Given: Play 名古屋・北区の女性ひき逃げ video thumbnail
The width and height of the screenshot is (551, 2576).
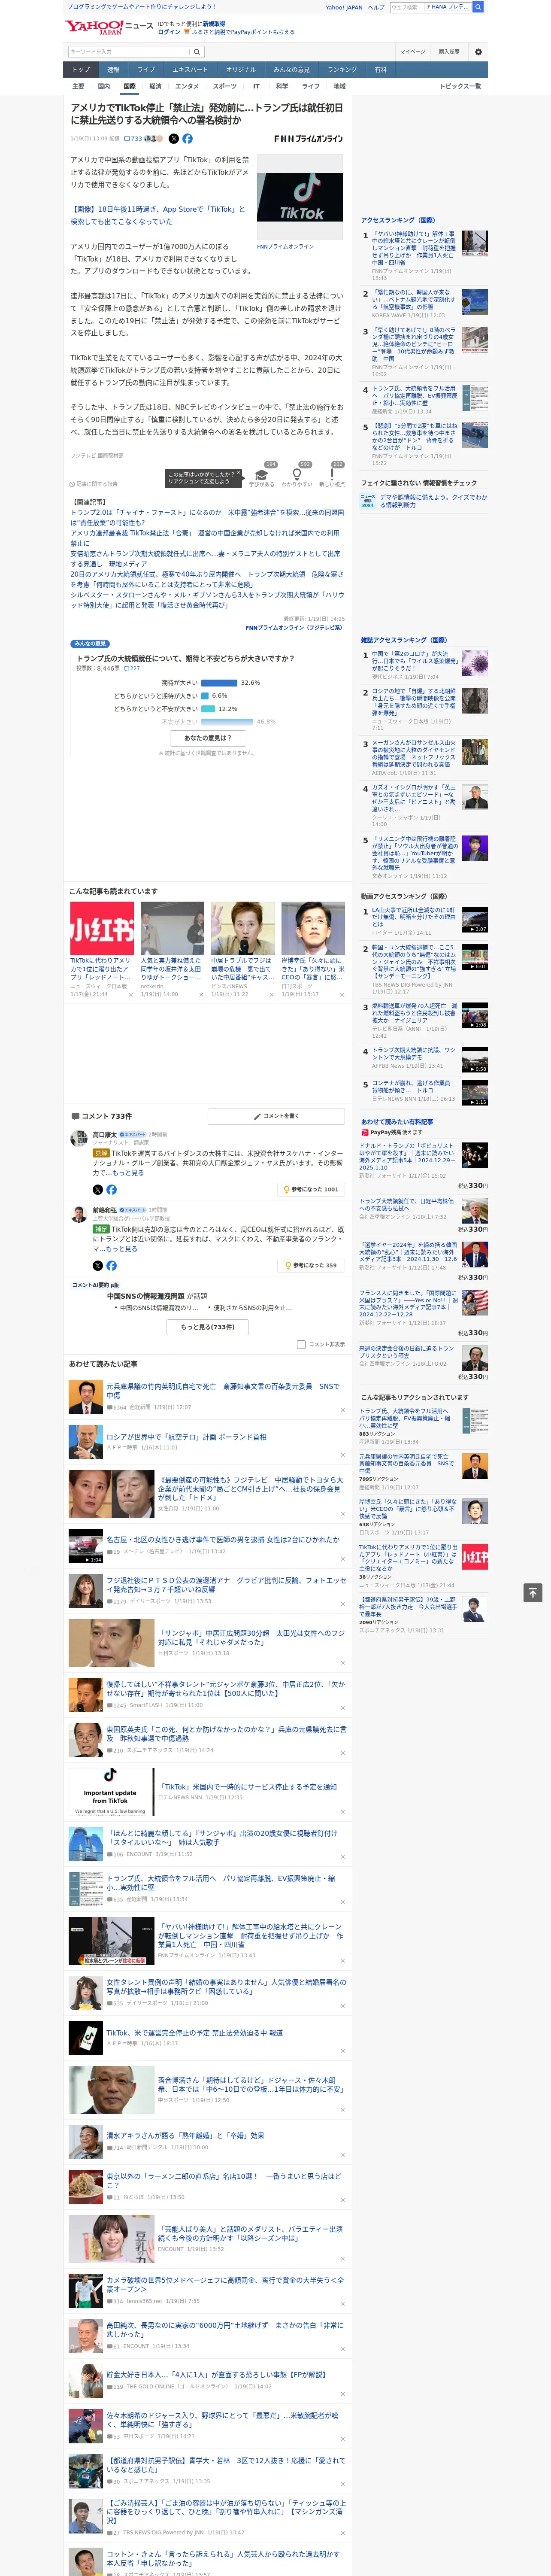Looking at the screenshot, I should point(85,1546).
